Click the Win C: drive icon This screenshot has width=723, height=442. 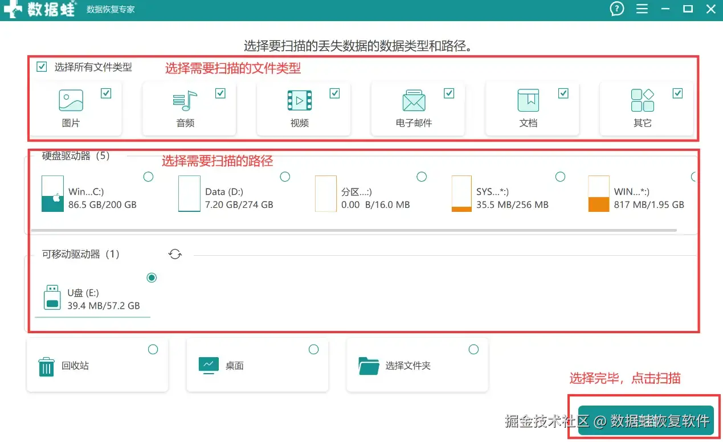[52, 194]
